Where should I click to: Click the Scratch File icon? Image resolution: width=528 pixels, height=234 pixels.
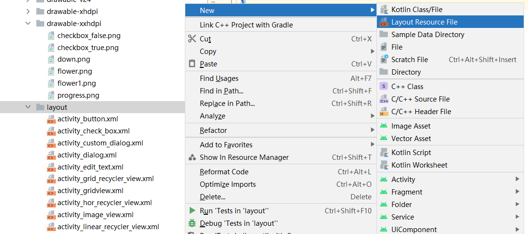[x=384, y=60]
